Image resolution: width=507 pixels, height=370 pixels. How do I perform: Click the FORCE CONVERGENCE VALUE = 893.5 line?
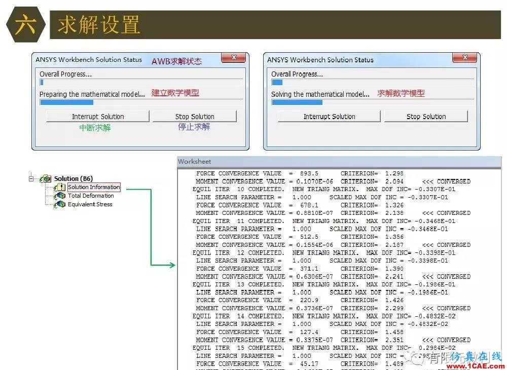pos(300,173)
